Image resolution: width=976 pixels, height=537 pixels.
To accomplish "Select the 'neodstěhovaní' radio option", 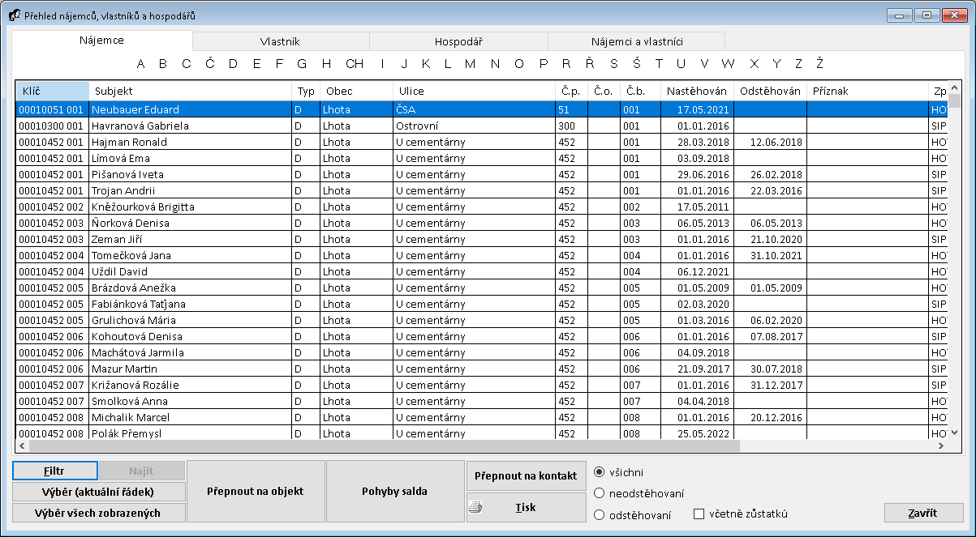I will [x=600, y=493].
